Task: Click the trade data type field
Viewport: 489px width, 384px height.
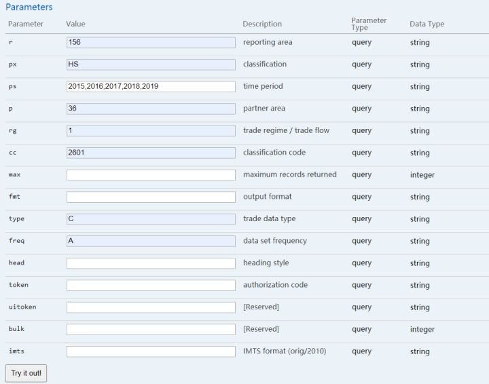Action: 151,218
